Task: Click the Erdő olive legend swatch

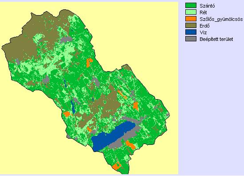Action: coord(191,25)
